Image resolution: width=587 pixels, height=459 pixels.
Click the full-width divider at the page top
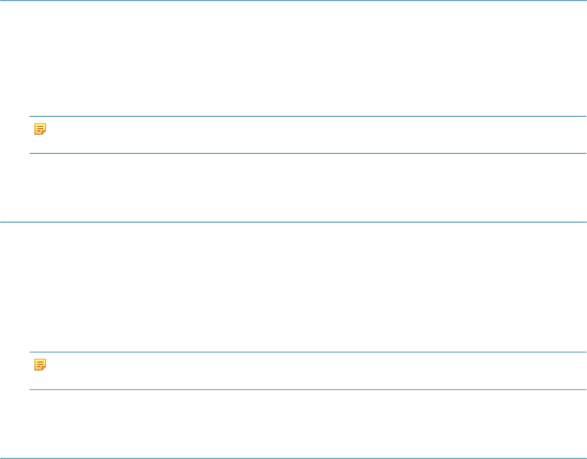(x=293, y=1)
